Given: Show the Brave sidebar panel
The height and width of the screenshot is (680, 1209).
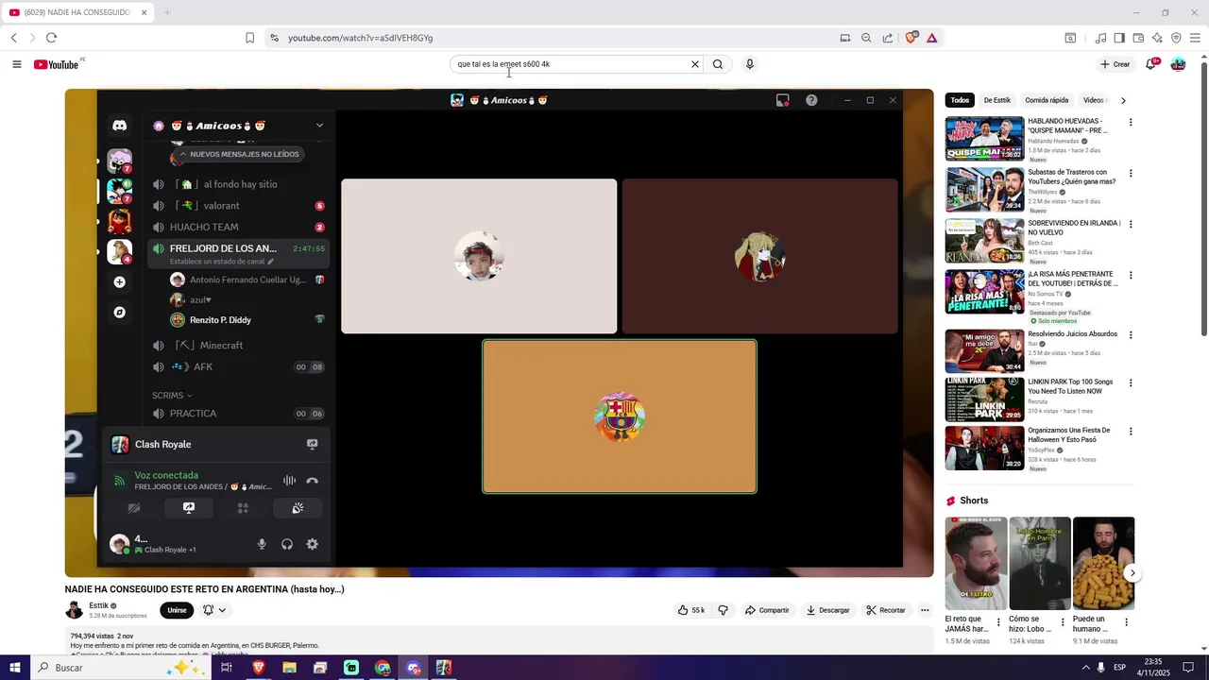Looking at the screenshot, I should coord(1119,38).
